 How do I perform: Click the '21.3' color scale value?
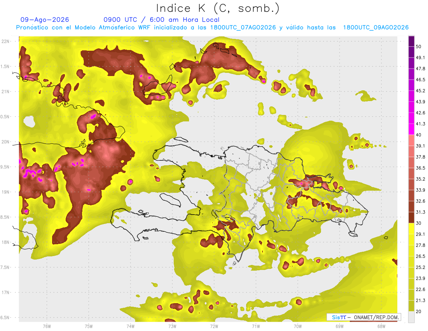click(421, 300)
